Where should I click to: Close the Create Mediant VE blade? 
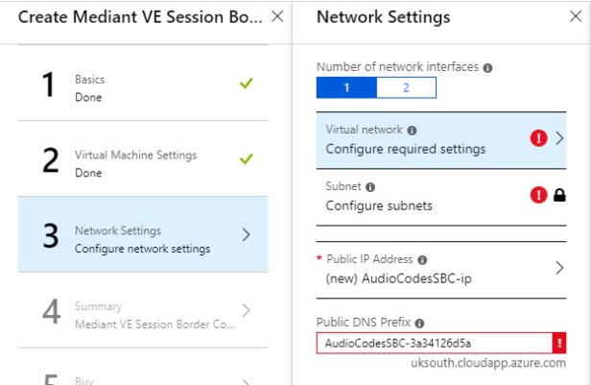[x=276, y=16]
